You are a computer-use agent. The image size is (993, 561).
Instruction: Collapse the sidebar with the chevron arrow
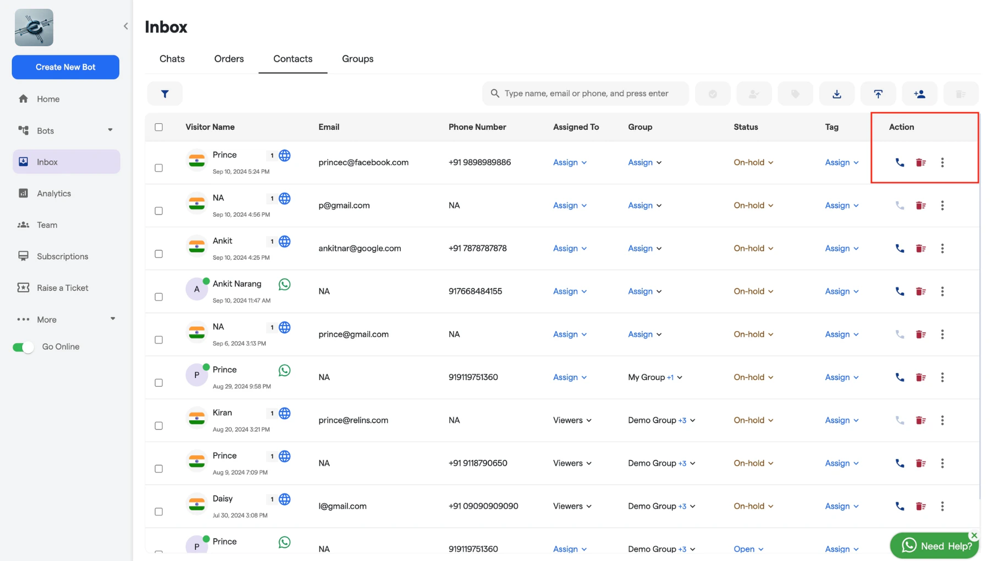point(126,26)
